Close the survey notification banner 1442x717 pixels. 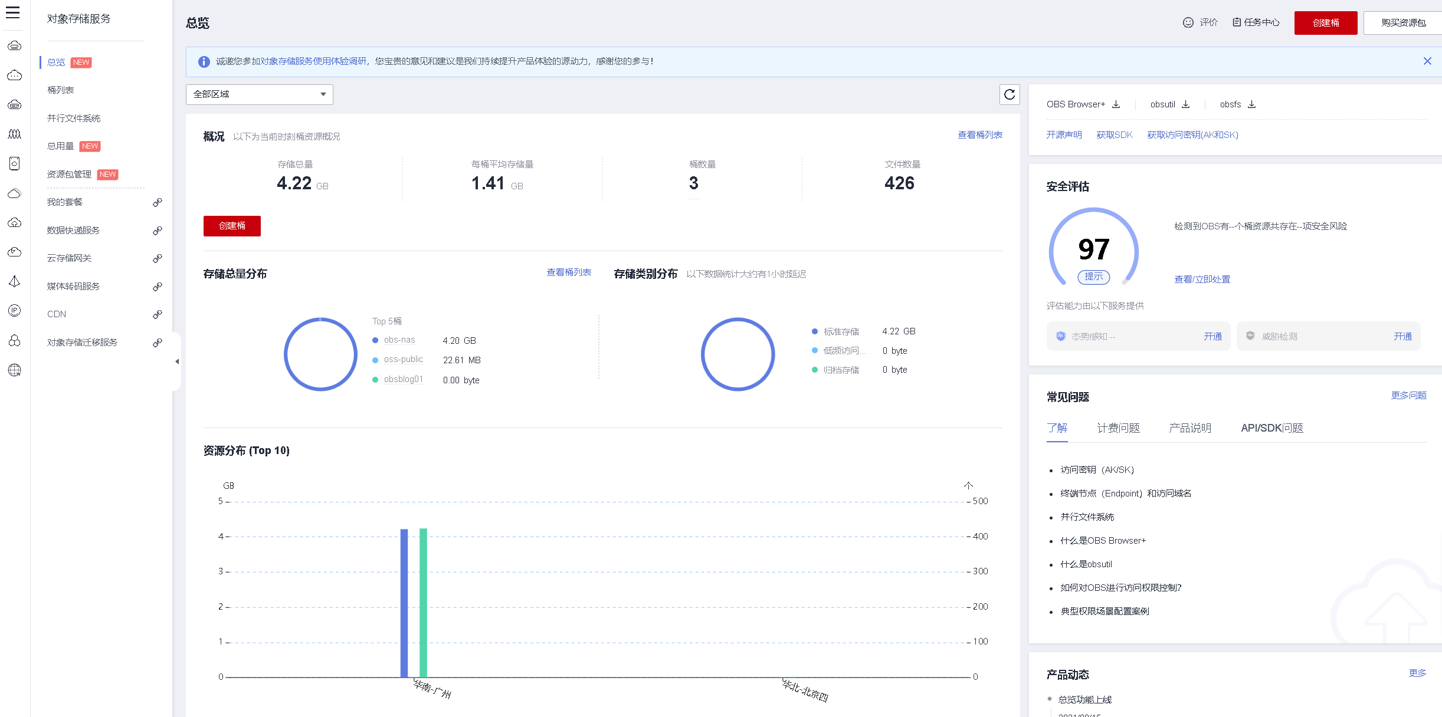[x=1427, y=61]
